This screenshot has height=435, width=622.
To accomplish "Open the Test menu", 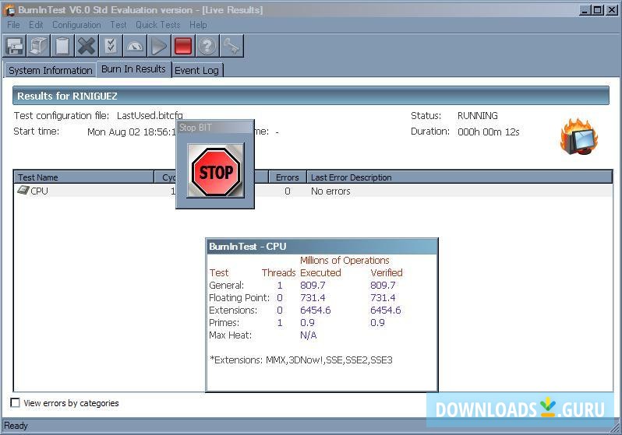I will [118, 25].
